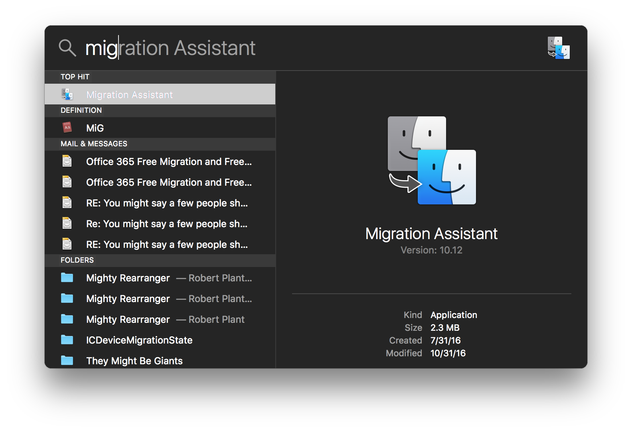The image size is (632, 432).
Task: Open the ICDeviceMigrationState folder
Action: [x=160, y=340]
